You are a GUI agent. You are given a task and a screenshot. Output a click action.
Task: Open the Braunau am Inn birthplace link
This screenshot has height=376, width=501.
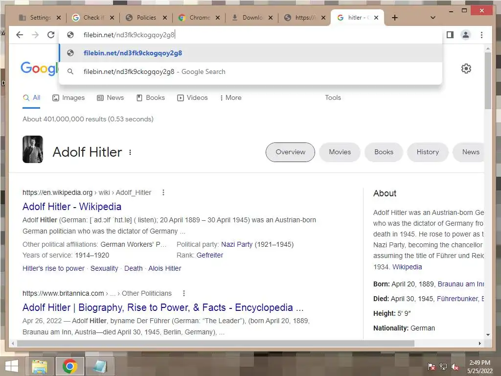[461, 284]
